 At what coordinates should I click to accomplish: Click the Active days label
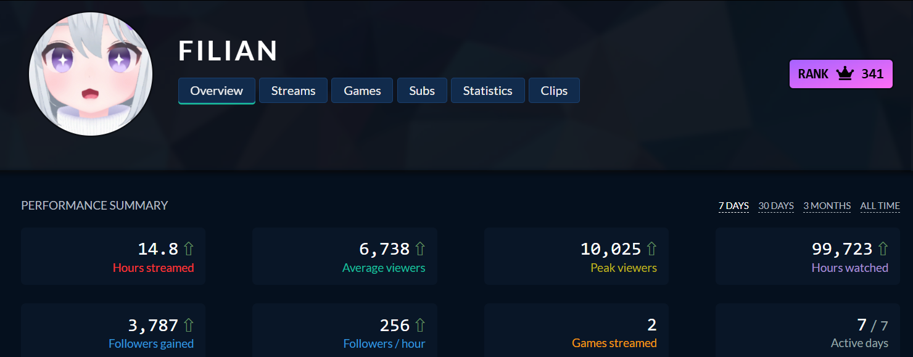click(860, 343)
